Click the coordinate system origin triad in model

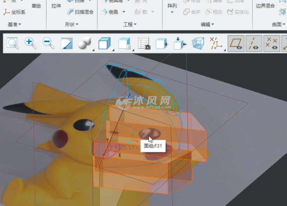coord(133,139)
